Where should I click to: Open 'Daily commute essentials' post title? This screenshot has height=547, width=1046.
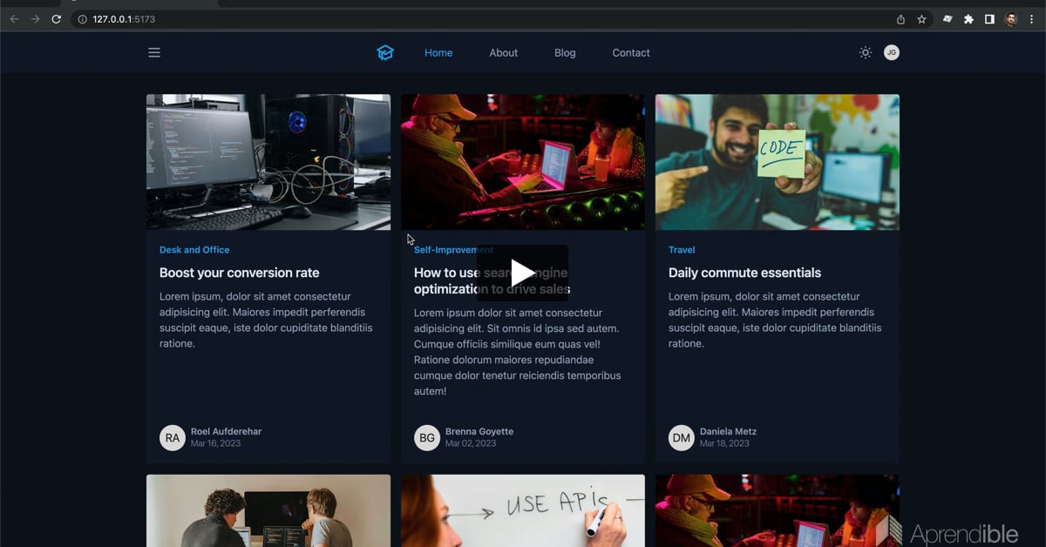(744, 273)
